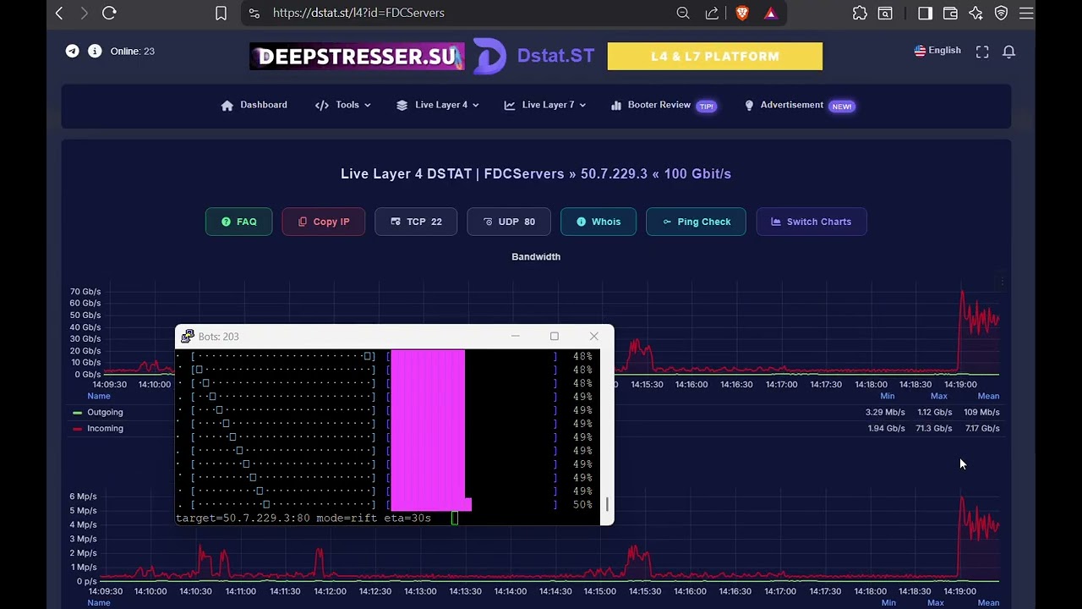Bookmark this page using the bookmark icon
The height and width of the screenshot is (609, 1082).
[221, 13]
